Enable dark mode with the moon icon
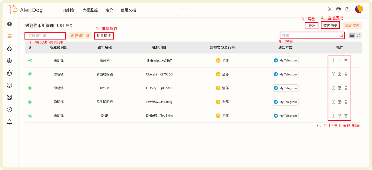Viewport: 372px width, 170px height. [348, 9]
